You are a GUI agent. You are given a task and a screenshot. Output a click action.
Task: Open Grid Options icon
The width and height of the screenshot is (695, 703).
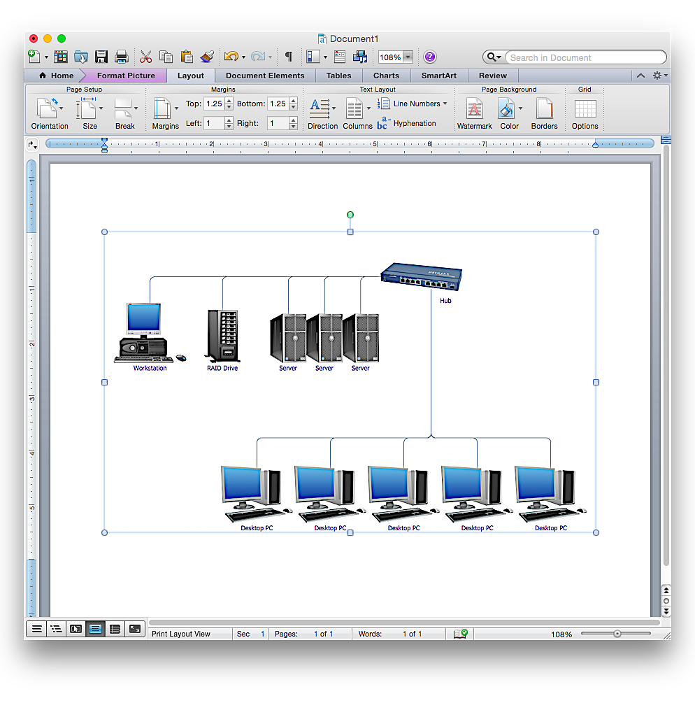click(585, 108)
